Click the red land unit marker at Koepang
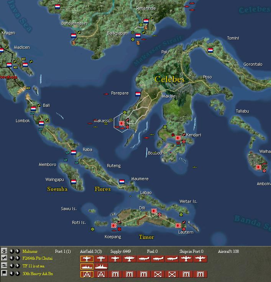The image size is (271, 282). 119,229
